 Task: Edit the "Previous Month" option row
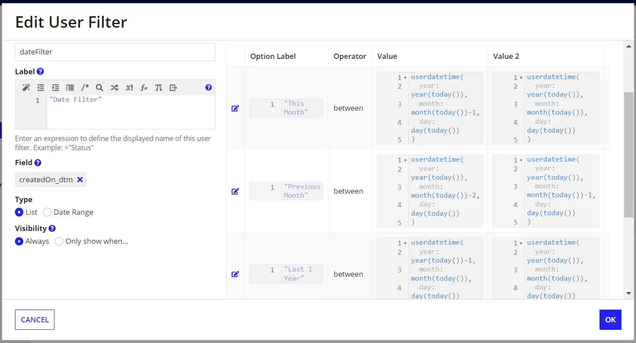235,191
